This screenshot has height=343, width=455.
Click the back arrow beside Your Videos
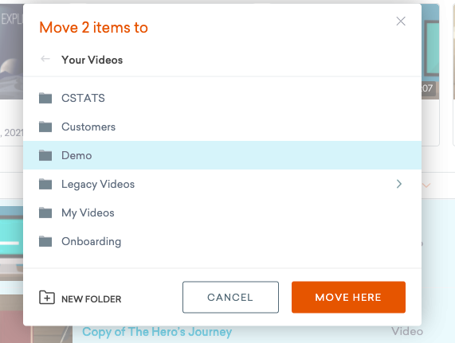(x=45, y=59)
